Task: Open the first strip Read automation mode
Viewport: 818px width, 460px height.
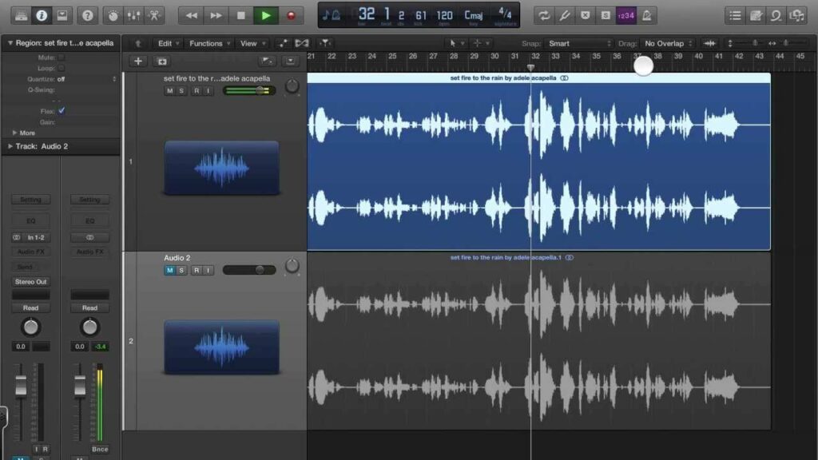Action: coord(31,307)
